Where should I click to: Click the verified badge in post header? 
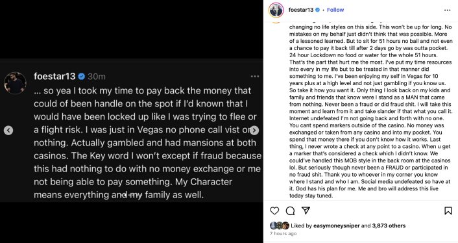tap(317, 10)
